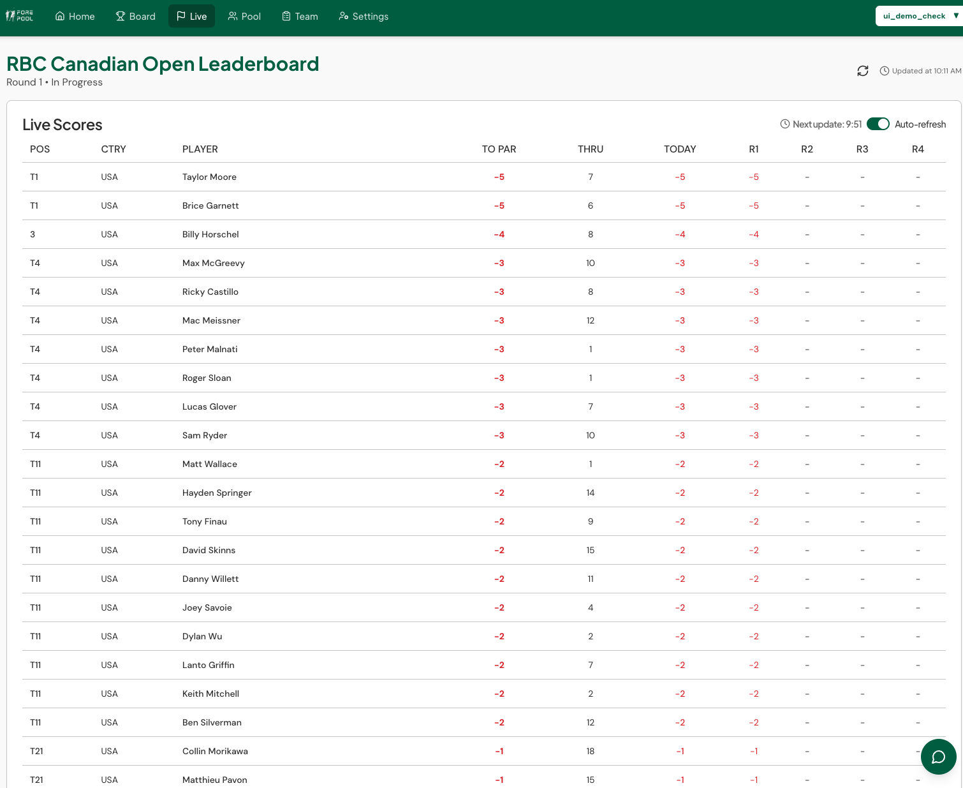The image size is (963, 788).
Task: Select player Joey Savoie
Action: (207, 607)
